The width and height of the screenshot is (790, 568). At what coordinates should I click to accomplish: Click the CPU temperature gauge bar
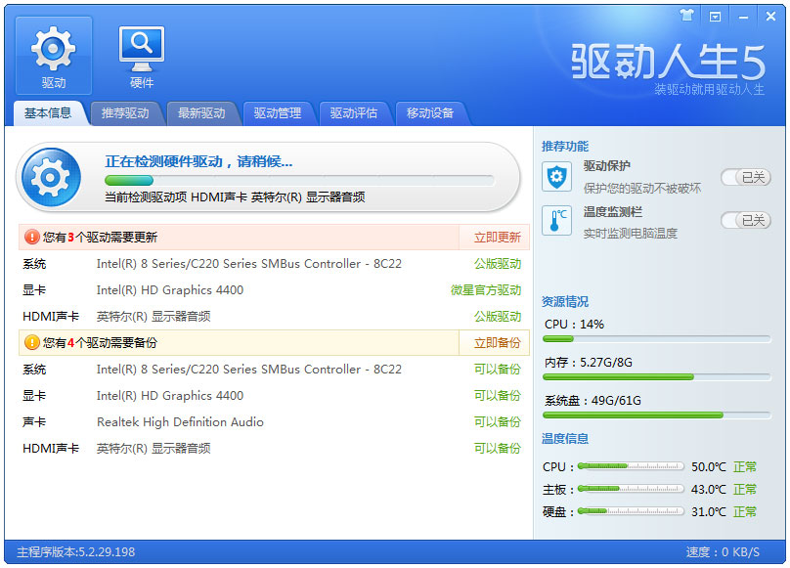(x=631, y=466)
